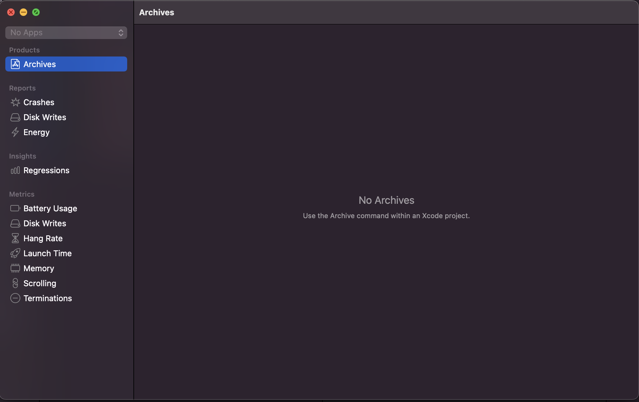Screen dimensions: 639x402
Task: Click the green full-screen window button
Action: (36, 12)
